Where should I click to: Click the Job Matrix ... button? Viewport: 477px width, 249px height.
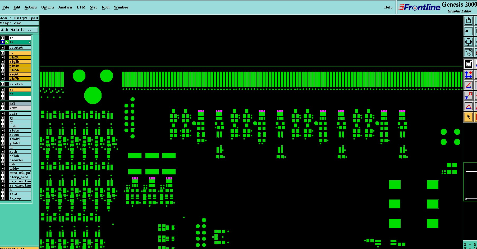coord(19,30)
